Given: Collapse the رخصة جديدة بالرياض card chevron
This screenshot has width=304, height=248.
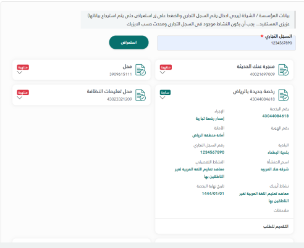Looking at the screenshot, I should coord(163,97).
